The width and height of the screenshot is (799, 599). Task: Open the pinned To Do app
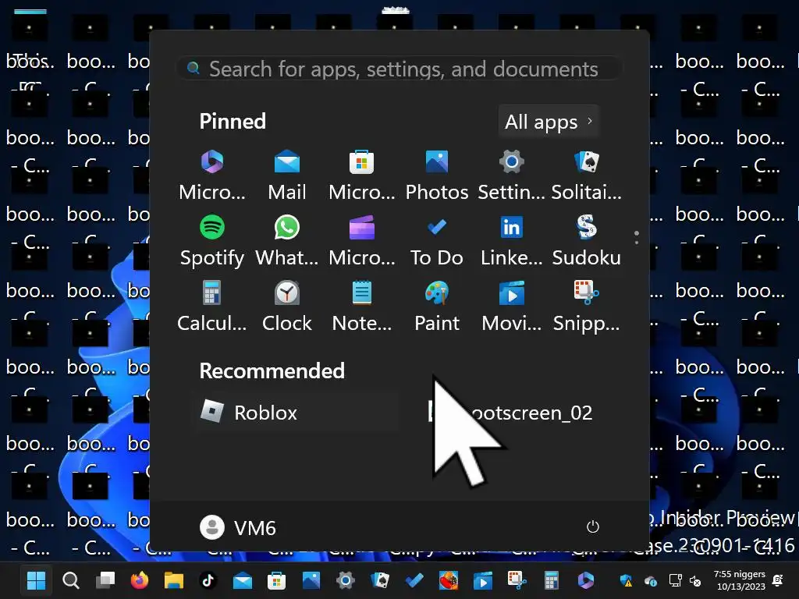click(437, 242)
